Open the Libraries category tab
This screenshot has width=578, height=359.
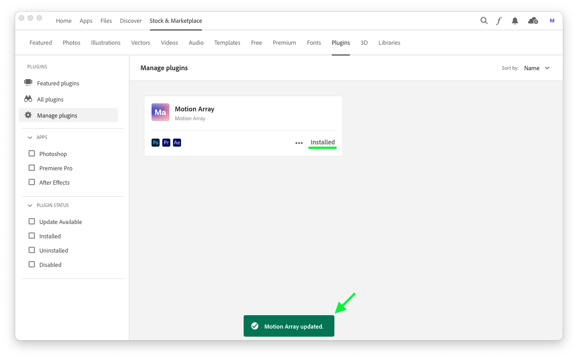[389, 42]
